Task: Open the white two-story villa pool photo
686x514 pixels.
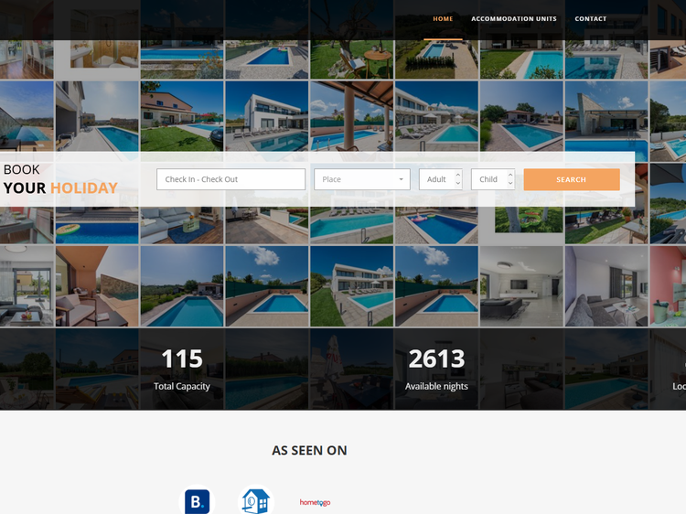Action: pyautogui.click(x=352, y=285)
